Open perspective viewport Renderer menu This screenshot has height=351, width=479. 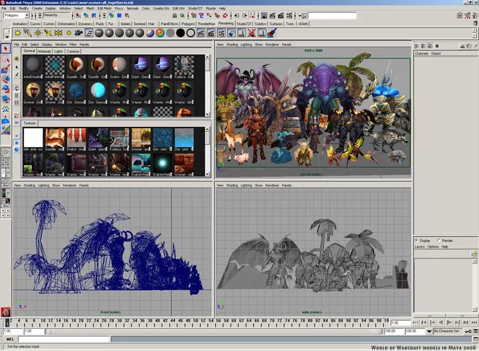[x=272, y=44]
